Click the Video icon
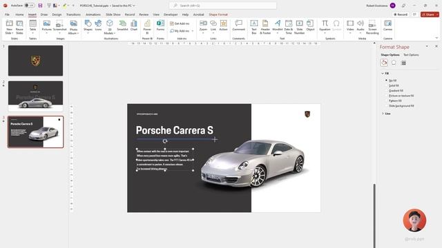 (350, 23)
